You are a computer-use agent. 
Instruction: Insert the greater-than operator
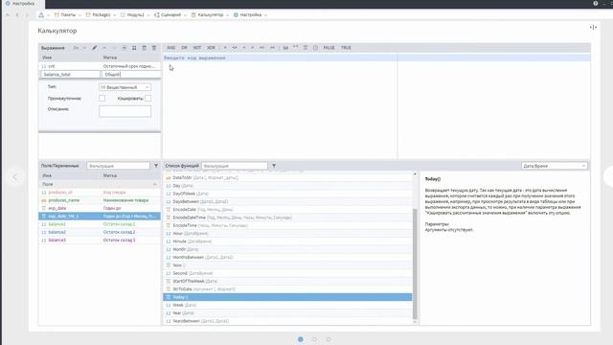click(x=253, y=48)
